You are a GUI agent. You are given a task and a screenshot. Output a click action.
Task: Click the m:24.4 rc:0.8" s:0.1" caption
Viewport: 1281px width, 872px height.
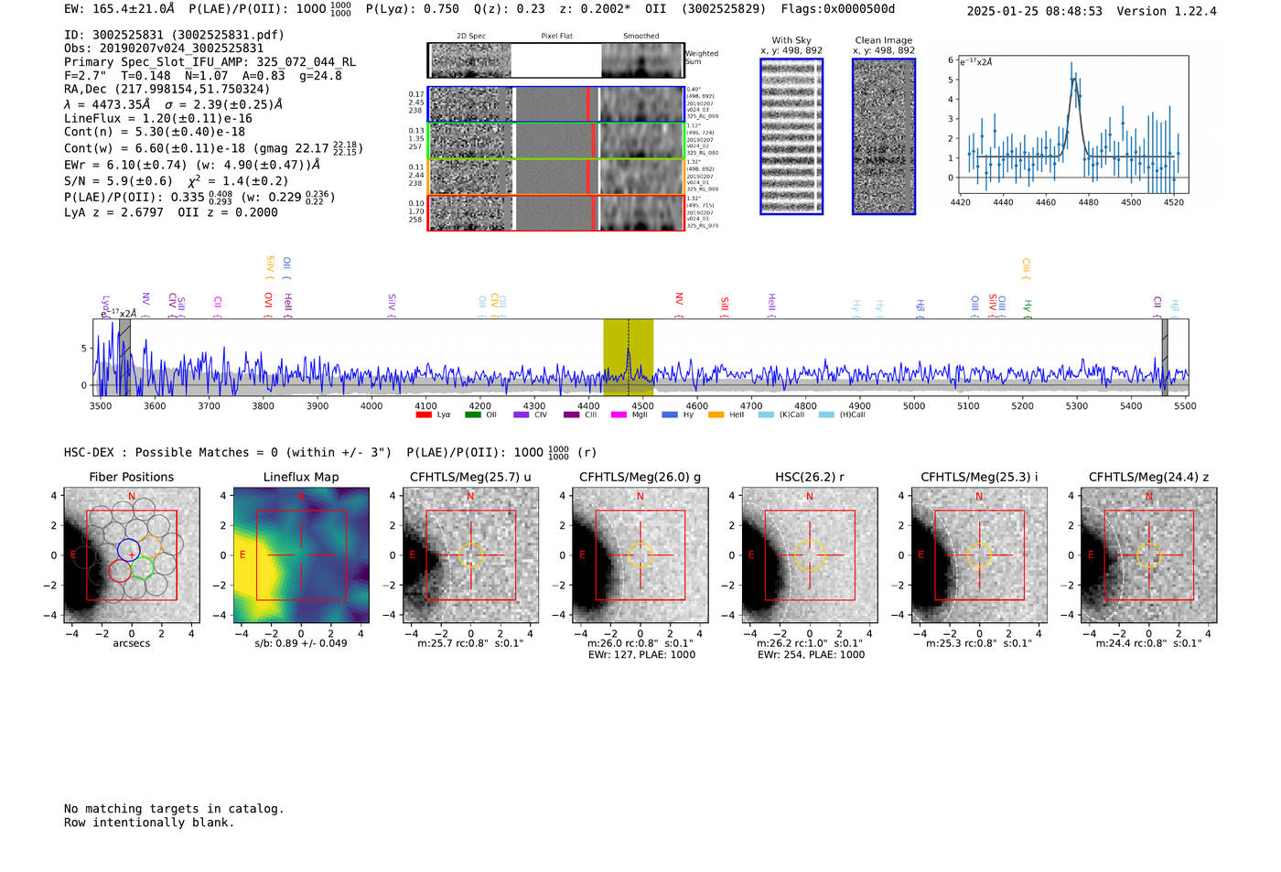click(1149, 643)
